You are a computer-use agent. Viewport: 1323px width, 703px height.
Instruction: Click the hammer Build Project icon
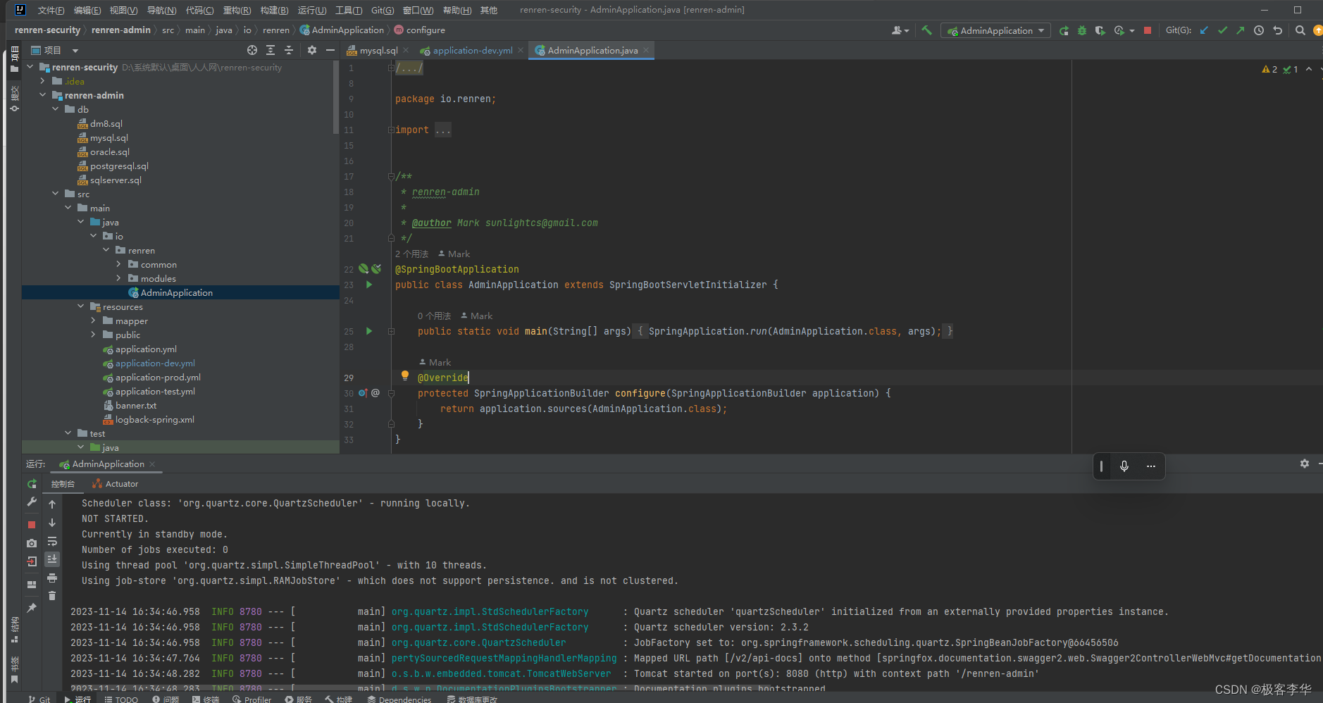pyautogui.click(x=926, y=30)
